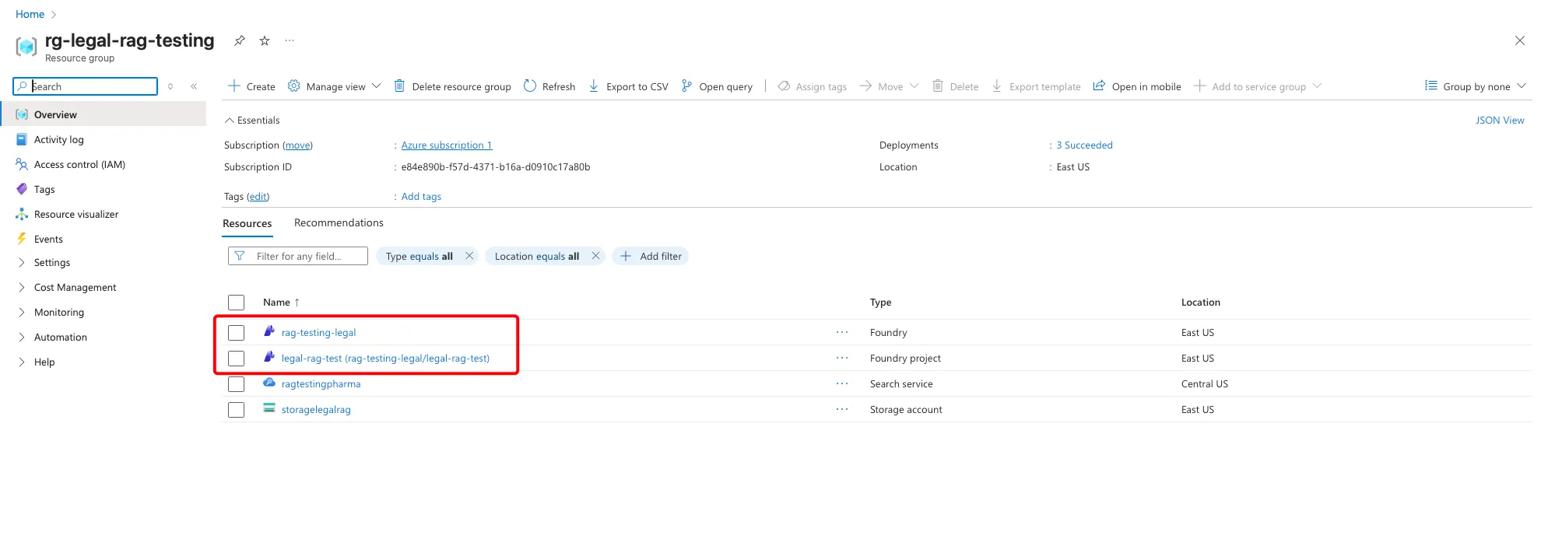Image resolution: width=1548 pixels, height=546 pixels.
Task: Open the Move dropdown
Action: click(x=889, y=86)
